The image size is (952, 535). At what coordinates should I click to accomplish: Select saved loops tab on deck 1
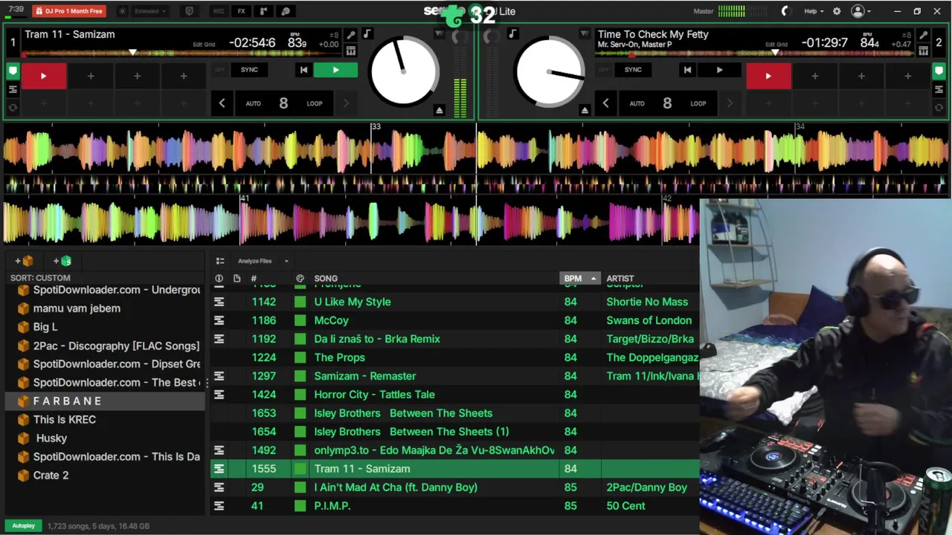point(13,89)
